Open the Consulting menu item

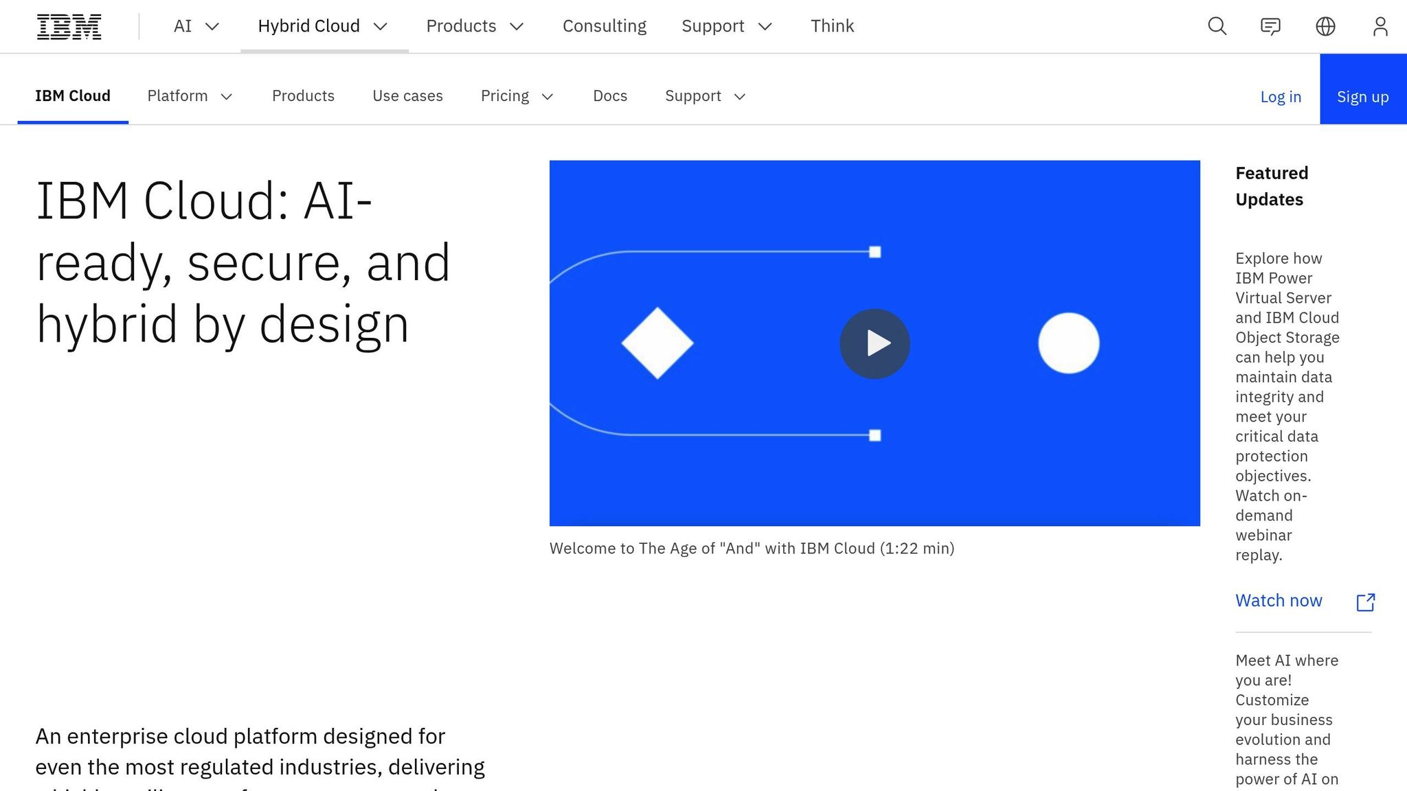click(x=605, y=26)
